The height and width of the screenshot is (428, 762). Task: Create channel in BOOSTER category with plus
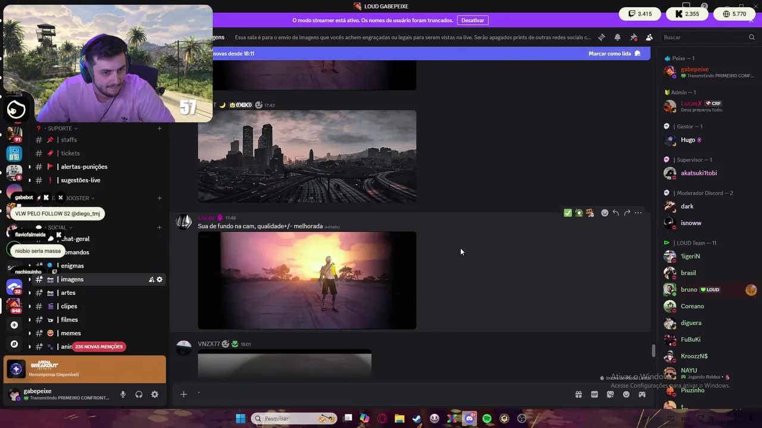coord(159,198)
